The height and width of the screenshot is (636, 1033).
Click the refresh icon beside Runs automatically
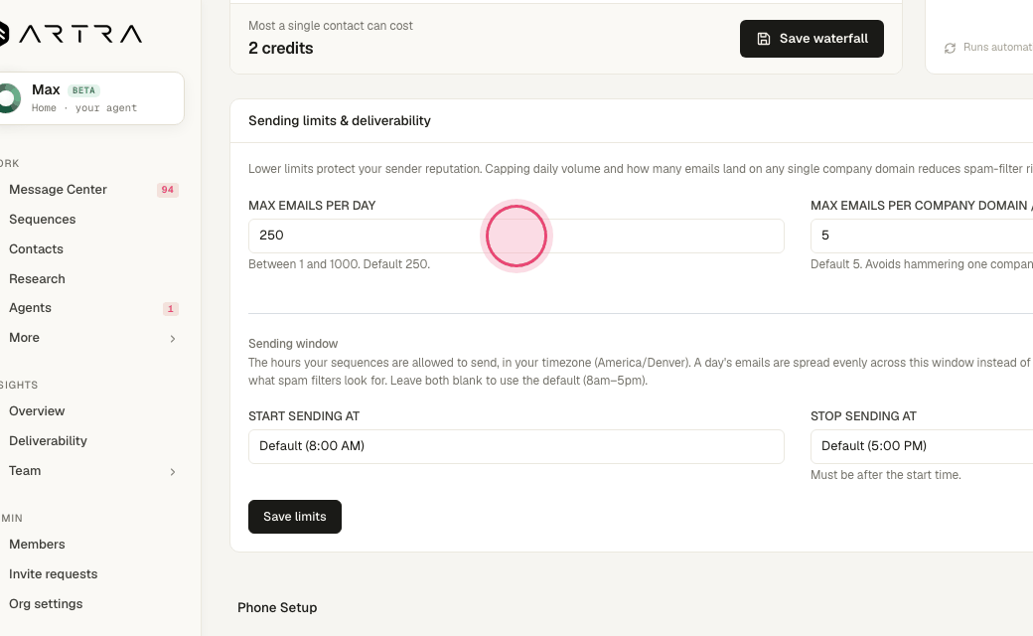[x=950, y=48]
